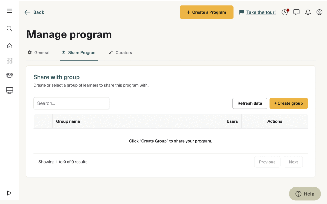Click the play icon at sidebar bottom

click(x=9, y=193)
